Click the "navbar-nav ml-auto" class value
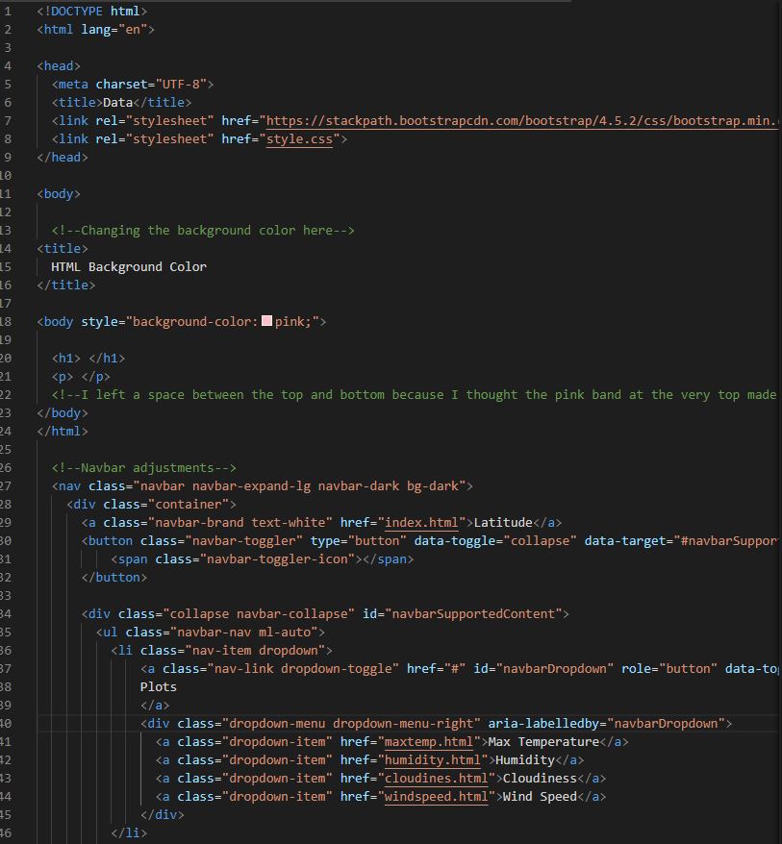This screenshot has width=782, height=844. pos(244,632)
